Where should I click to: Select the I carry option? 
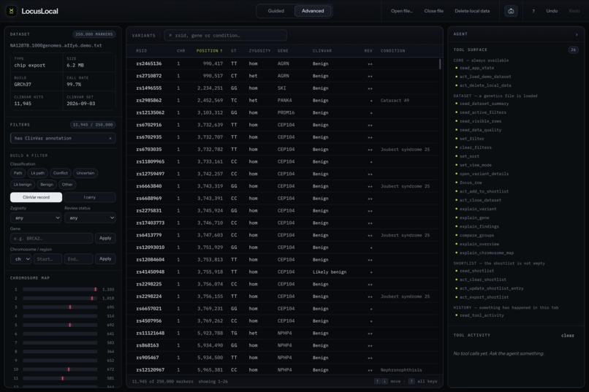tap(89, 197)
